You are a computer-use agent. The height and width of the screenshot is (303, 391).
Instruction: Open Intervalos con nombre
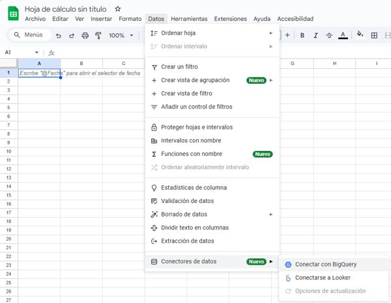pos(212,140)
